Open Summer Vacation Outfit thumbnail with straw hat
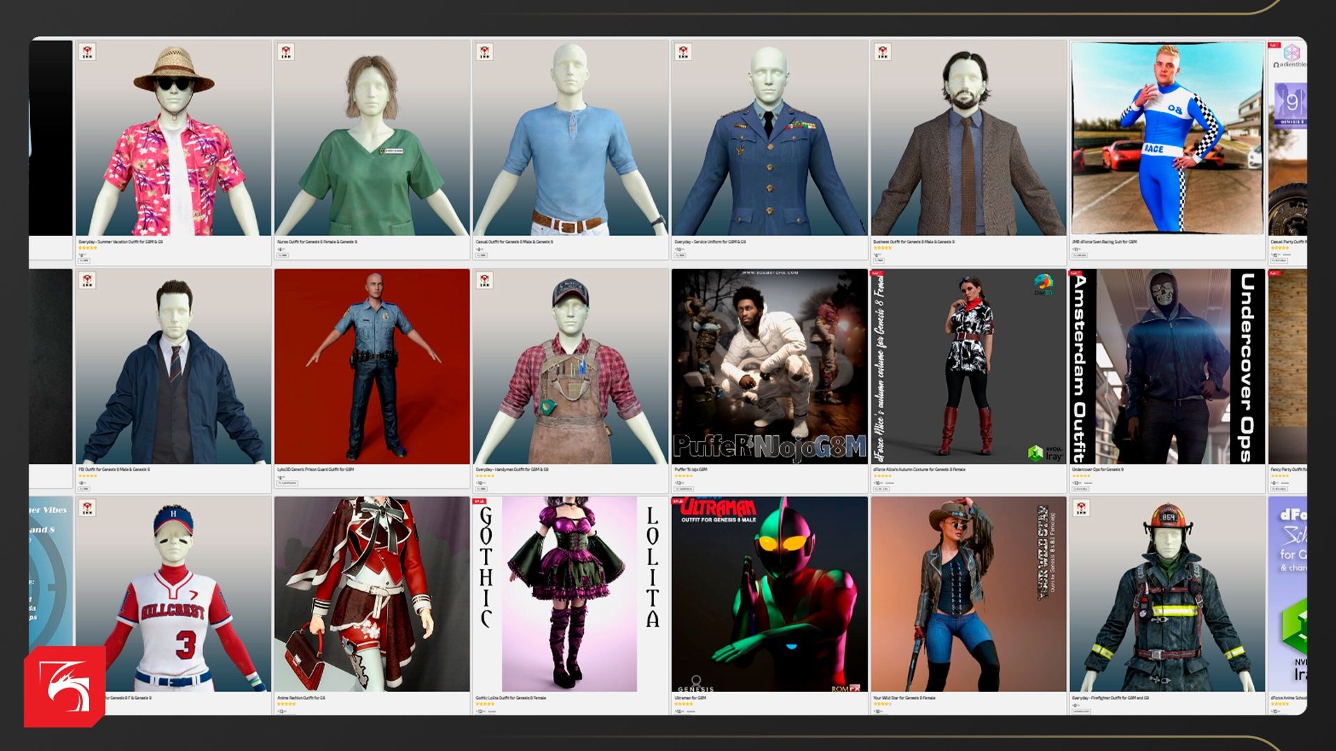This screenshot has height=751, width=1336. (x=173, y=138)
